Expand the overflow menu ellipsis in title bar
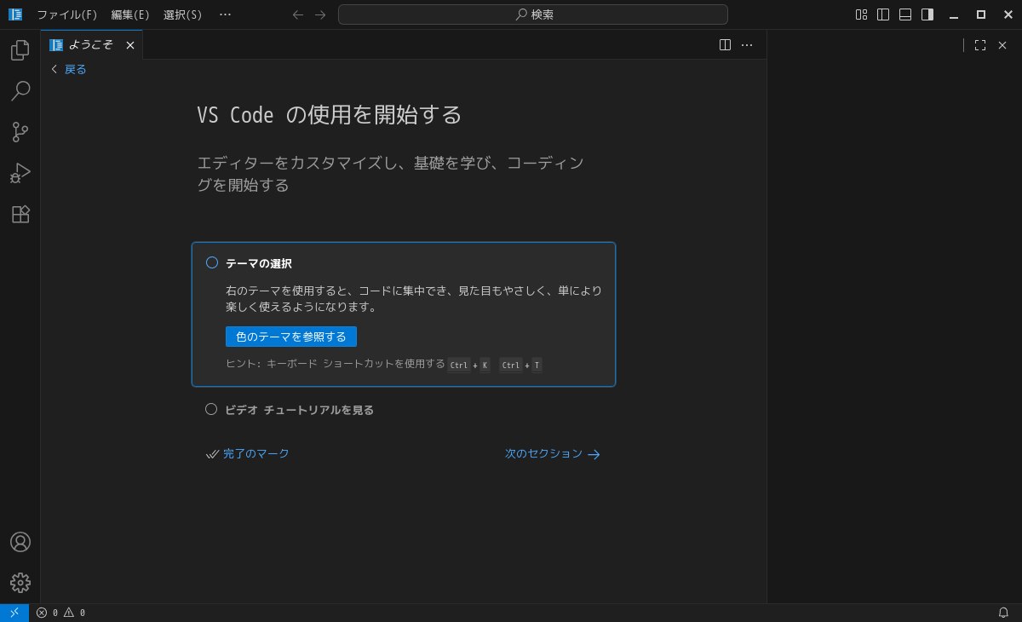Screen dimensions: 1022x622 [x=225, y=14]
